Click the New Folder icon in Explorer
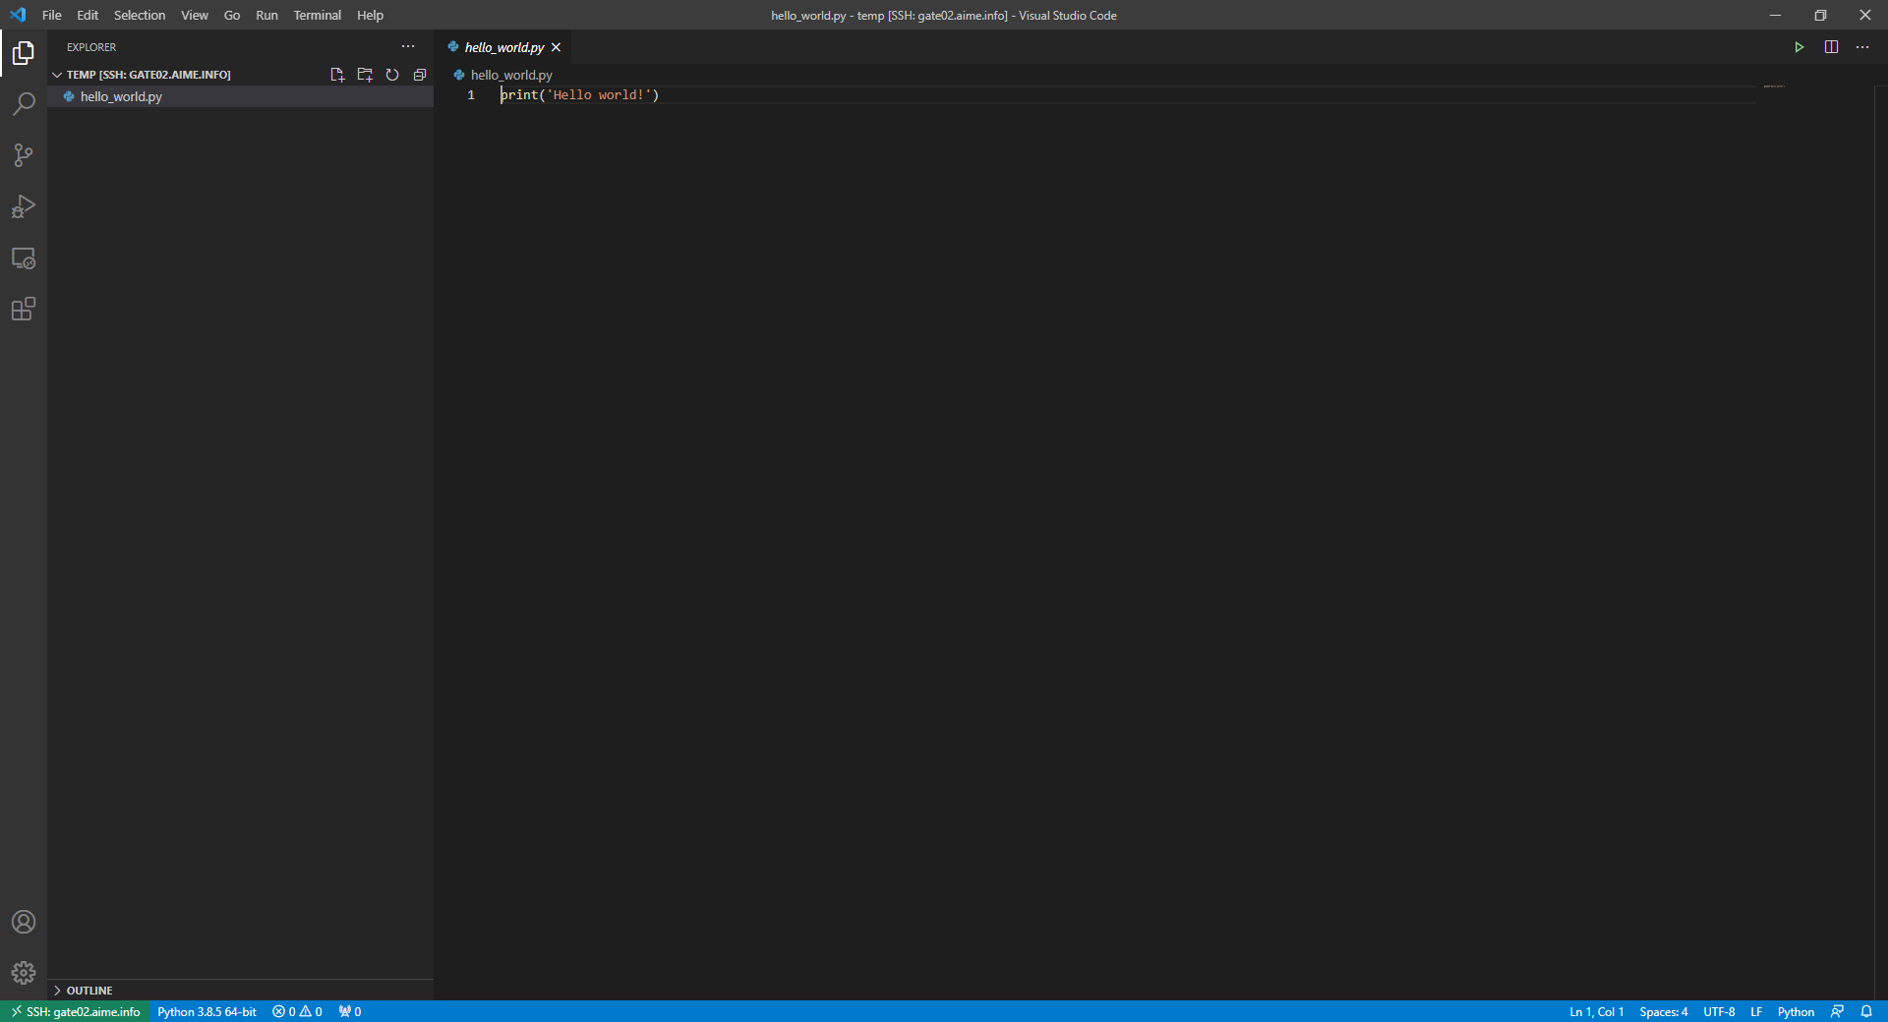1888x1022 pixels. (x=365, y=75)
